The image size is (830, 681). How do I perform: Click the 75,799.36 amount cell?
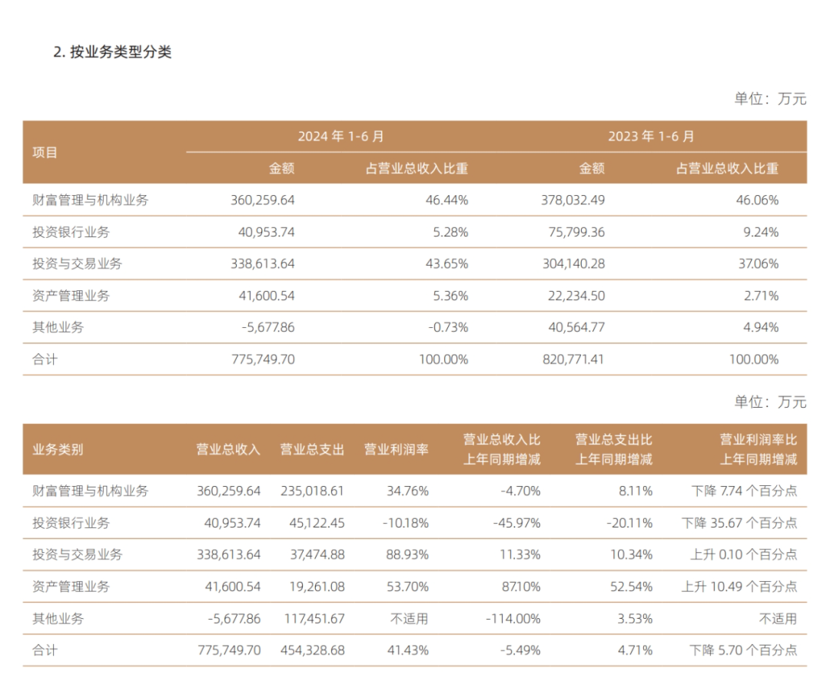[x=572, y=232]
